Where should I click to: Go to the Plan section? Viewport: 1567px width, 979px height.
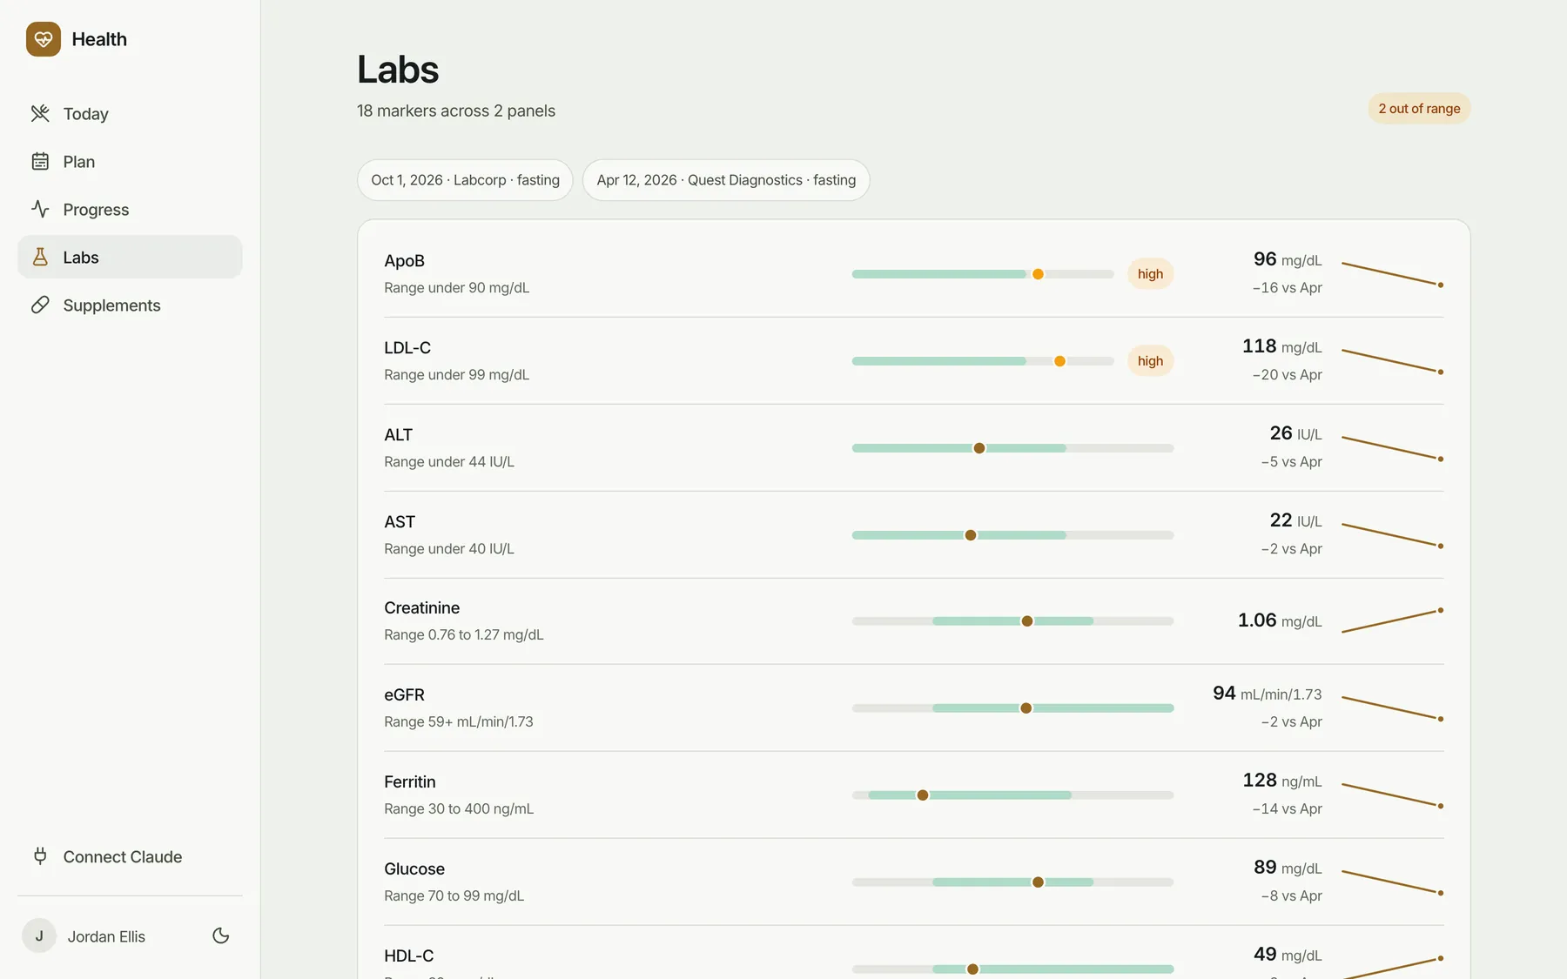point(130,161)
